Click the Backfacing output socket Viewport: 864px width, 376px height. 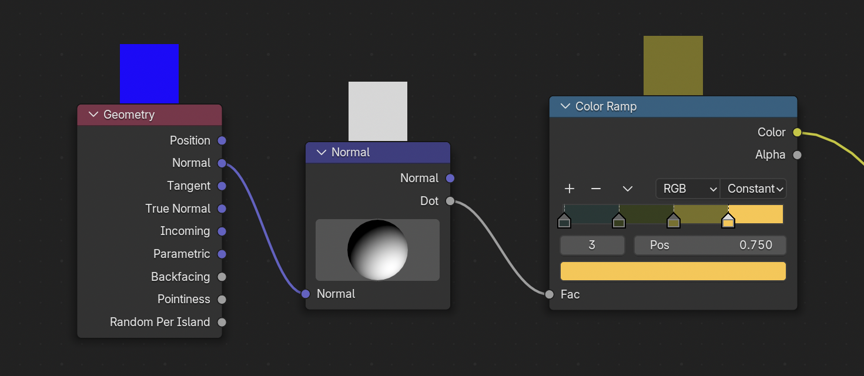pyautogui.click(x=222, y=277)
